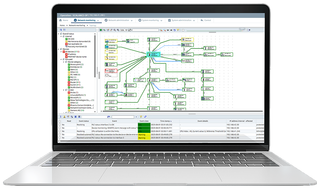
Task: Toggle checkbox for 'No connection to the device' event
Action: pyautogui.click(x=60, y=134)
